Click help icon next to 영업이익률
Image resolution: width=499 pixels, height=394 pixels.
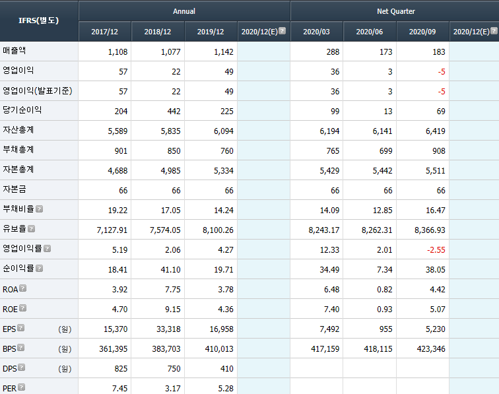pyautogui.click(x=47, y=248)
